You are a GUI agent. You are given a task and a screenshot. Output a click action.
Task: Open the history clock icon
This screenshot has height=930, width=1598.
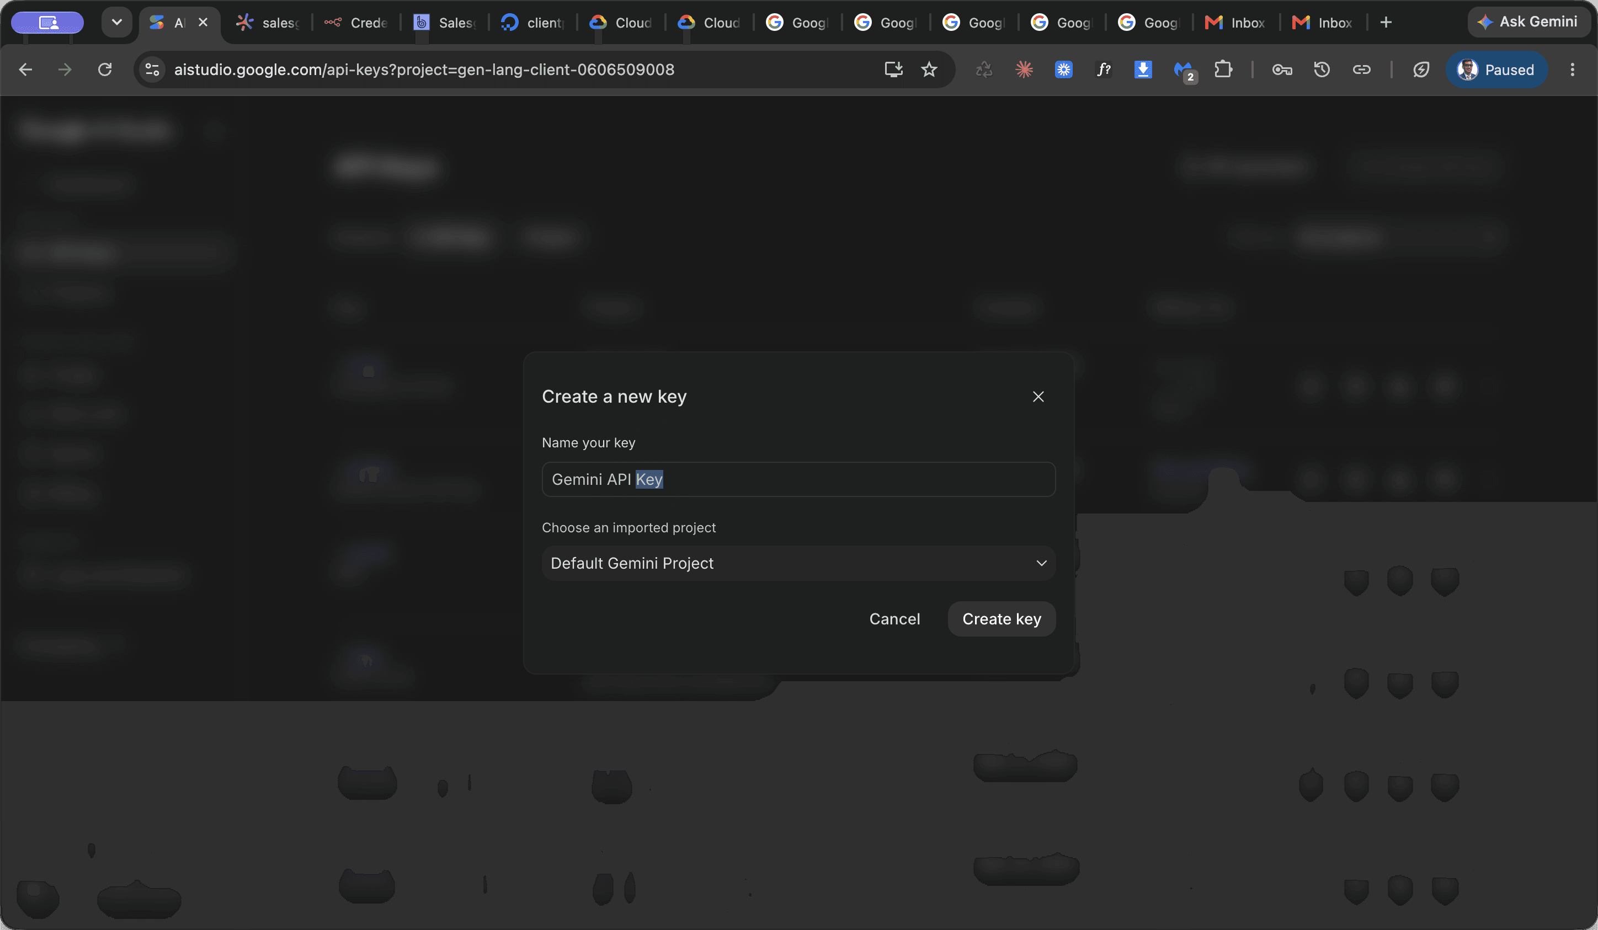click(x=1322, y=70)
